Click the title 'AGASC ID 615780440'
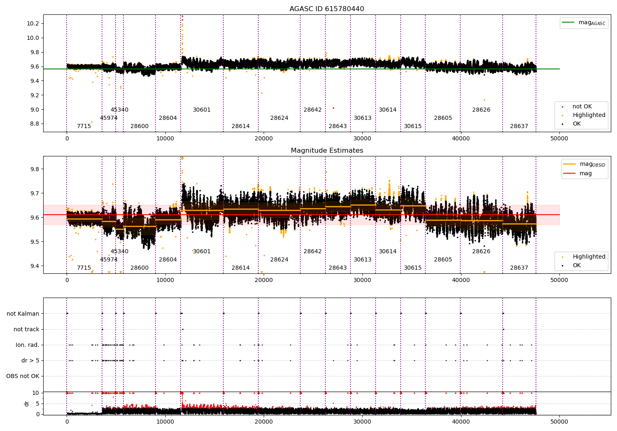Screen dimensions: 617x431 tap(327, 9)
